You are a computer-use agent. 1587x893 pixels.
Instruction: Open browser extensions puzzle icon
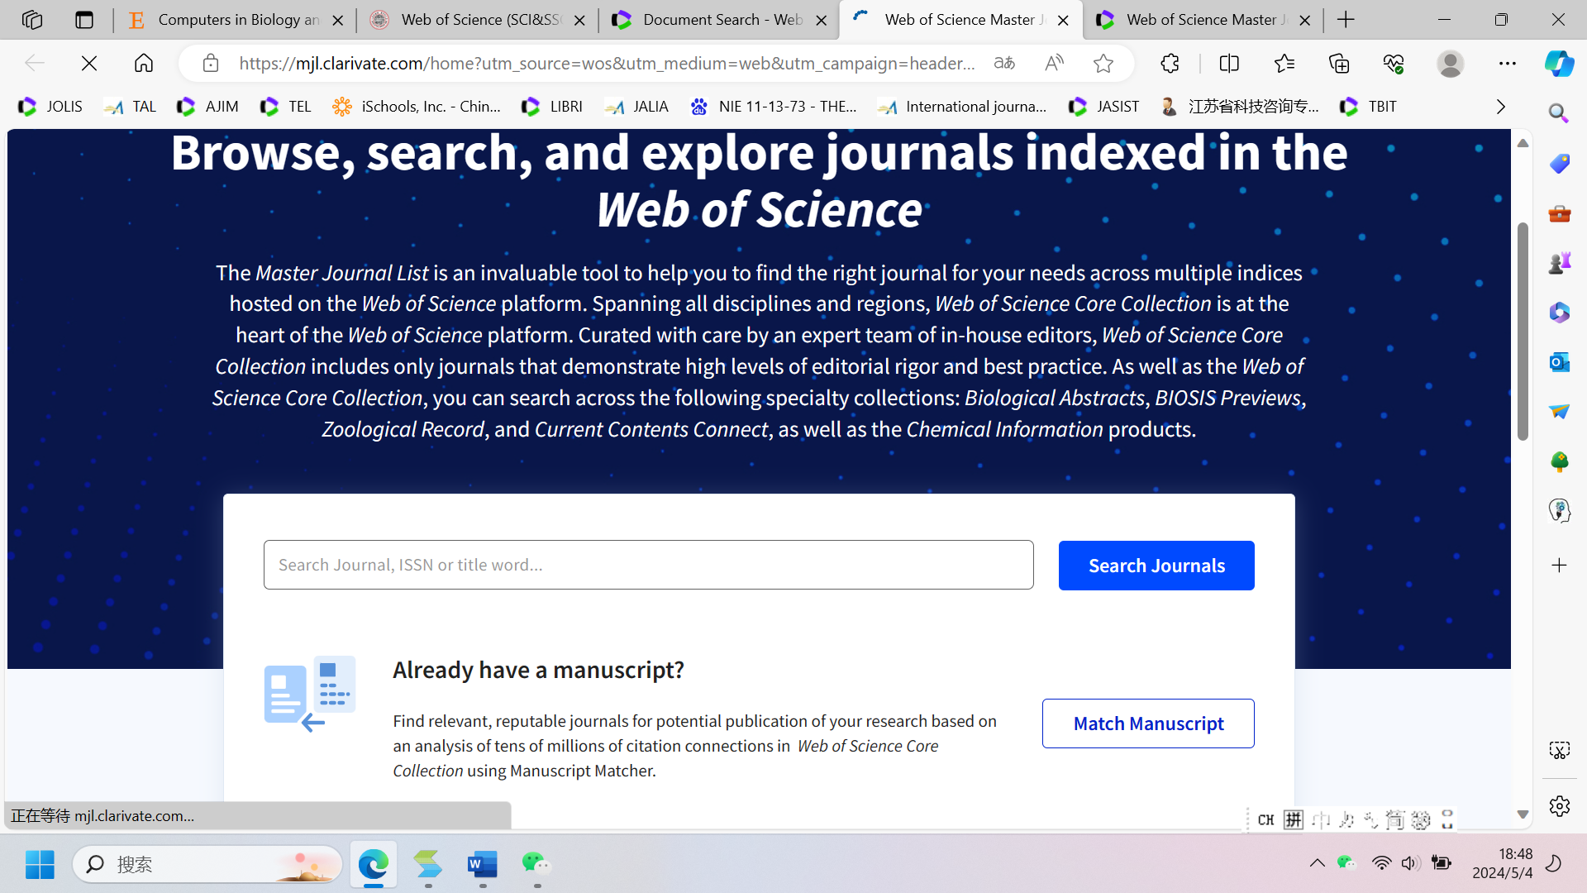pyautogui.click(x=1170, y=63)
